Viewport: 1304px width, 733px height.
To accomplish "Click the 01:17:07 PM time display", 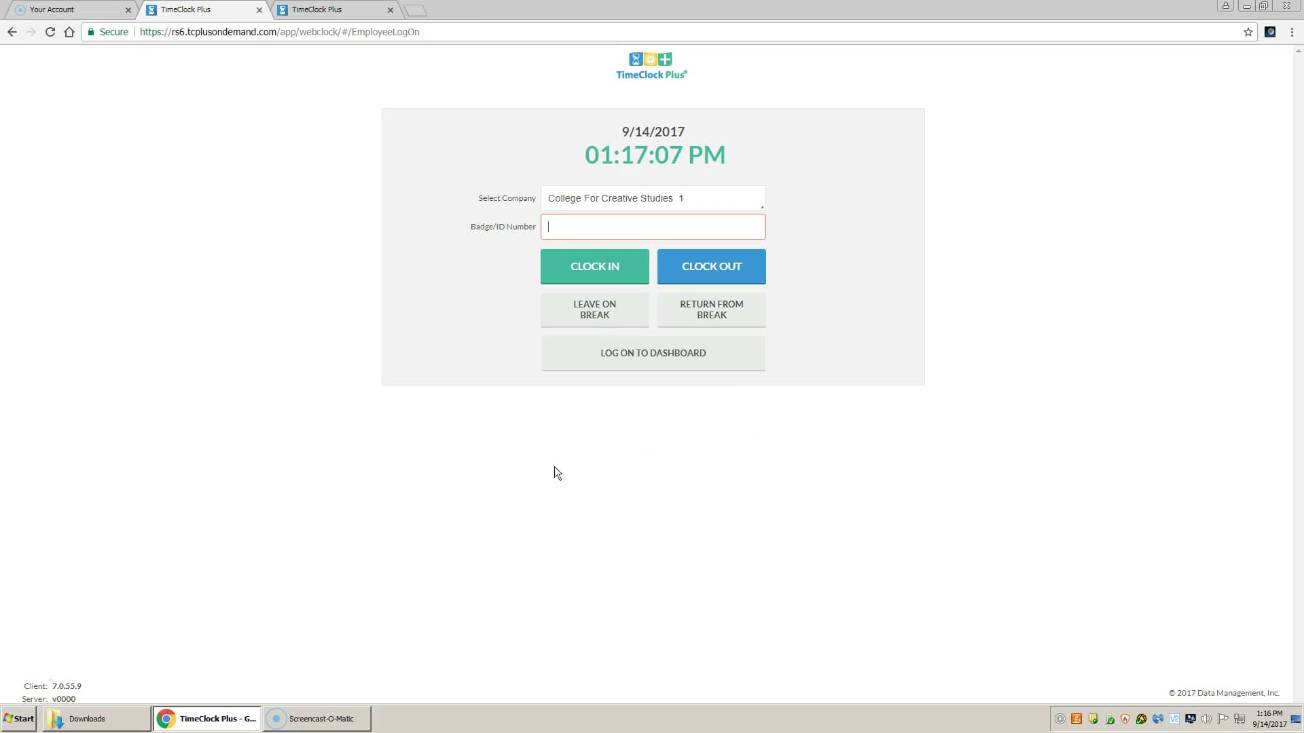I will coord(655,155).
